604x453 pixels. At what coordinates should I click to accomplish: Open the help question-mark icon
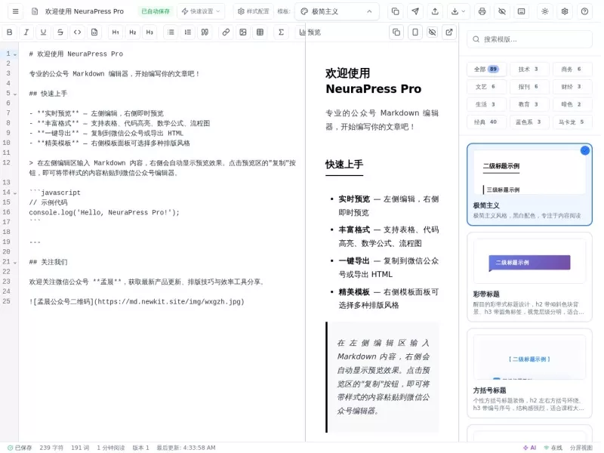click(x=584, y=11)
